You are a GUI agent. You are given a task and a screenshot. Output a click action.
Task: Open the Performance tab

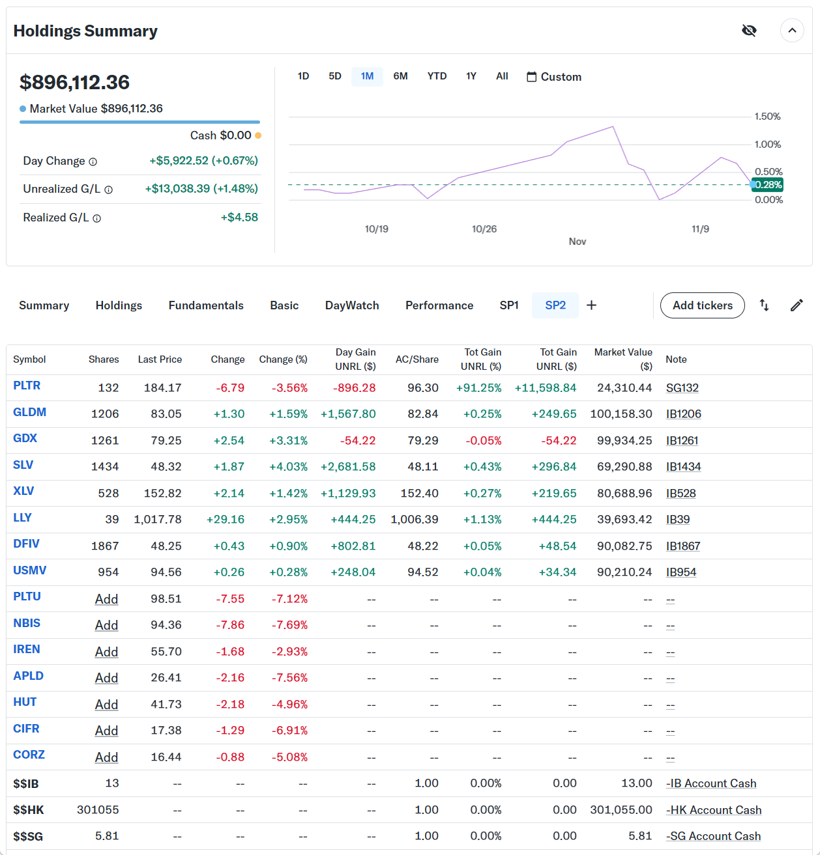click(439, 305)
